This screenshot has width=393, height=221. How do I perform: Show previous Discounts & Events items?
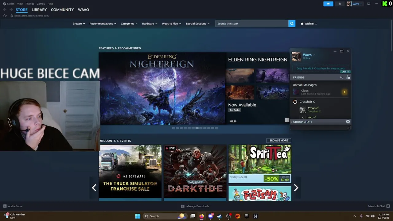94,188
